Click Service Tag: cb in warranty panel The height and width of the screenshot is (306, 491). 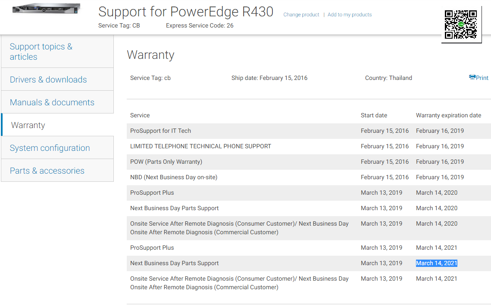coord(150,78)
